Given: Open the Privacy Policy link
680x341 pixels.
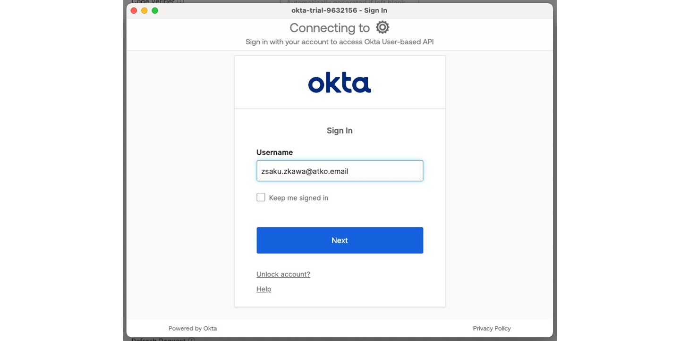Looking at the screenshot, I should click(x=492, y=328).
